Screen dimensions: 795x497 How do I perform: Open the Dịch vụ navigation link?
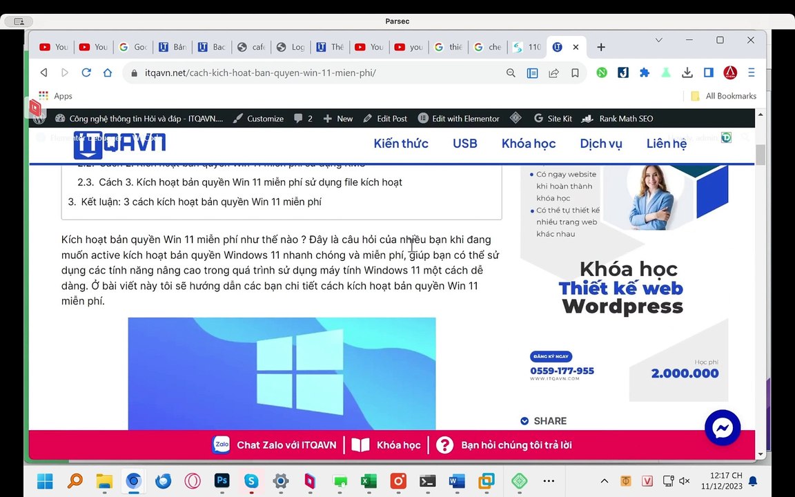(x=601, y=144)
